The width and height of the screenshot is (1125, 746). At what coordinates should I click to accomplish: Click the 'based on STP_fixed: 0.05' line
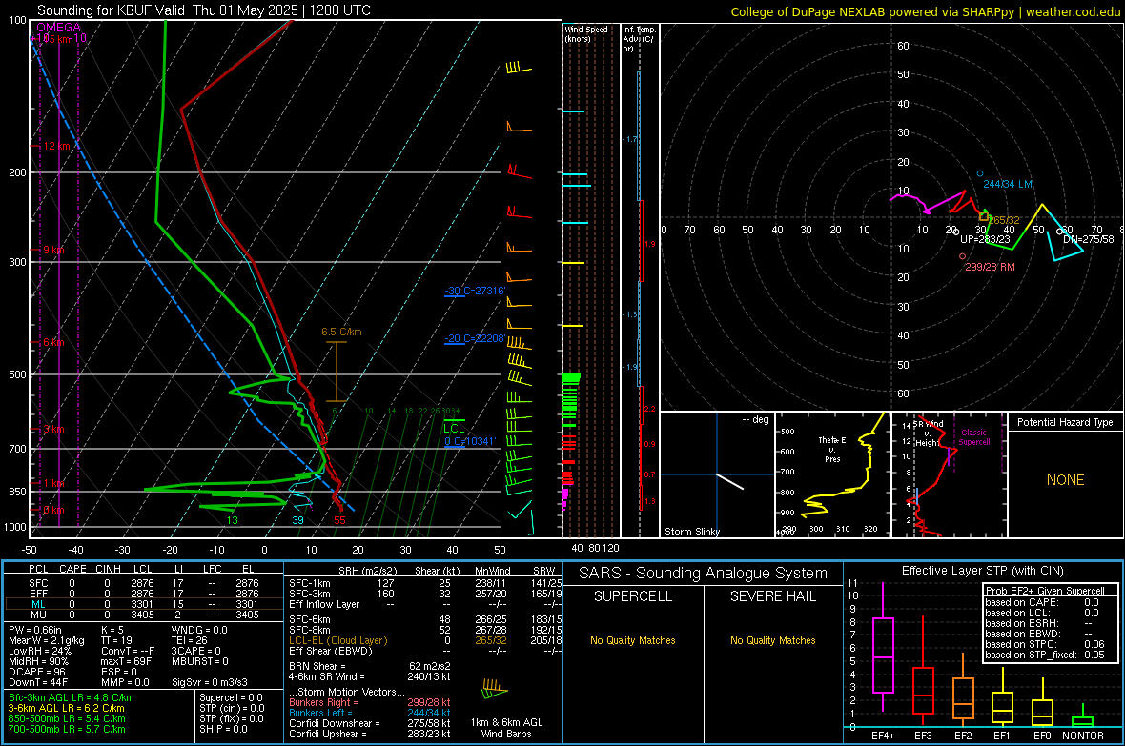(x=1045, y=655)
